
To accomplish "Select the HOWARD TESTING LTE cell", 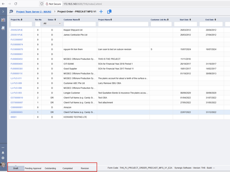I will [x=80, y=117].
